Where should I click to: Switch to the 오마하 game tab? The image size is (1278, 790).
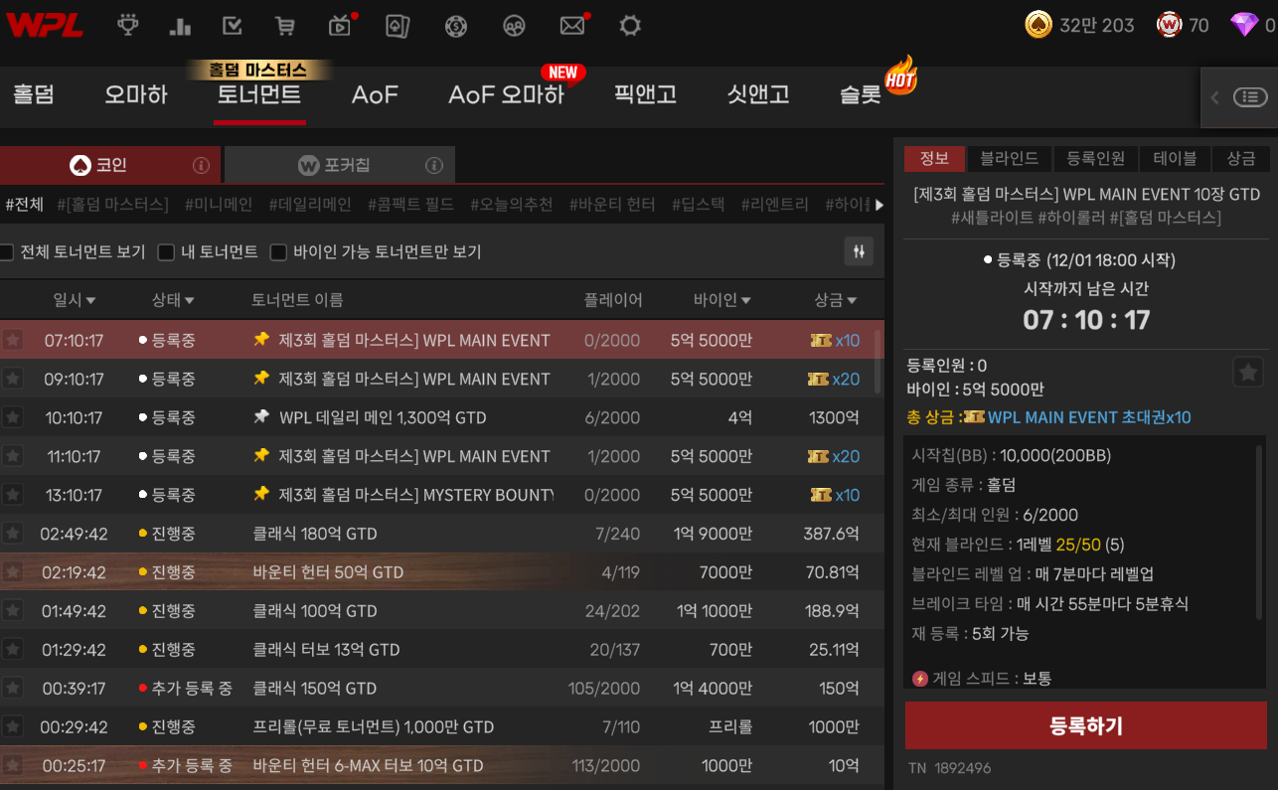coord(136,95)
